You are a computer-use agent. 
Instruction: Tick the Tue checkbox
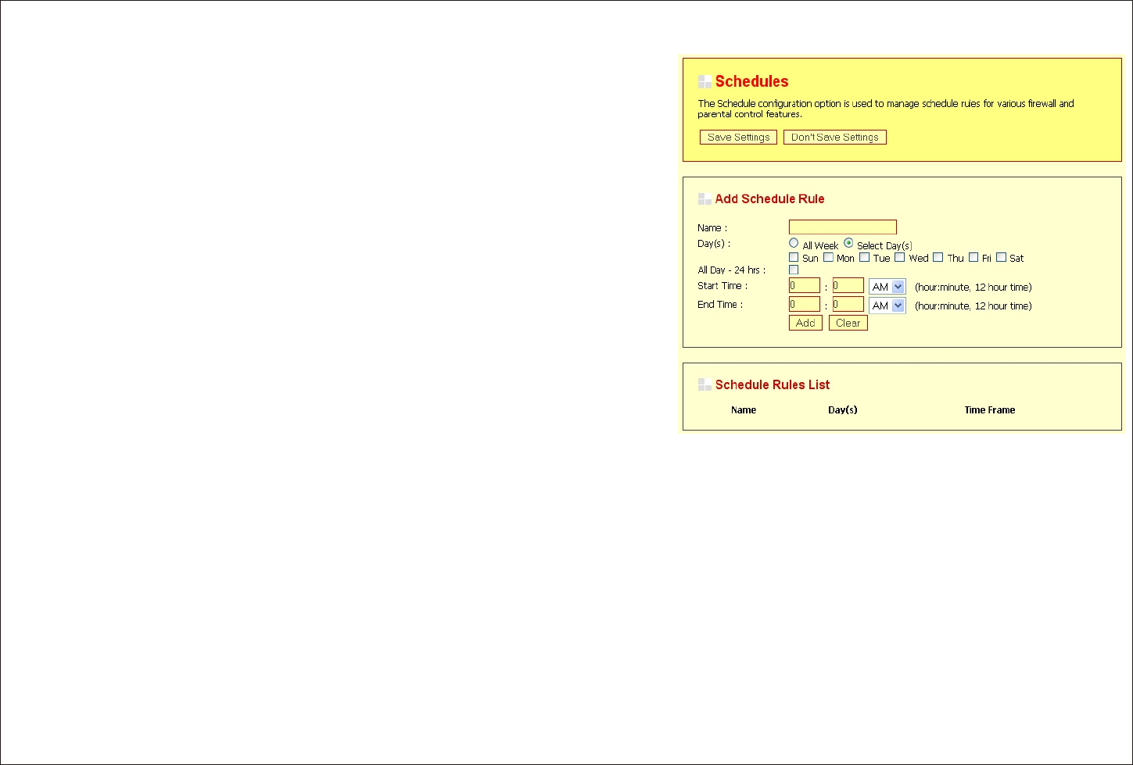click(864, 257)
